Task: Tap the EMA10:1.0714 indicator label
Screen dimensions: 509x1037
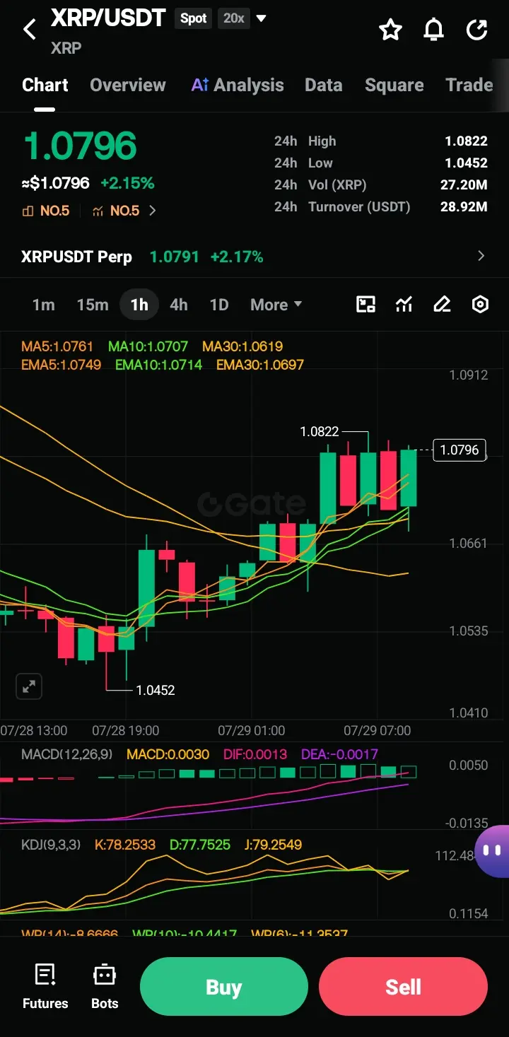Action: (x=159, y=365)
